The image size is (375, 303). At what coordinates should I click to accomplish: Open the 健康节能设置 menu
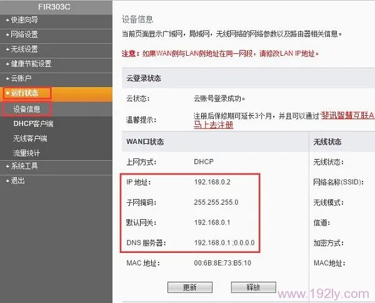click(31, 64)
